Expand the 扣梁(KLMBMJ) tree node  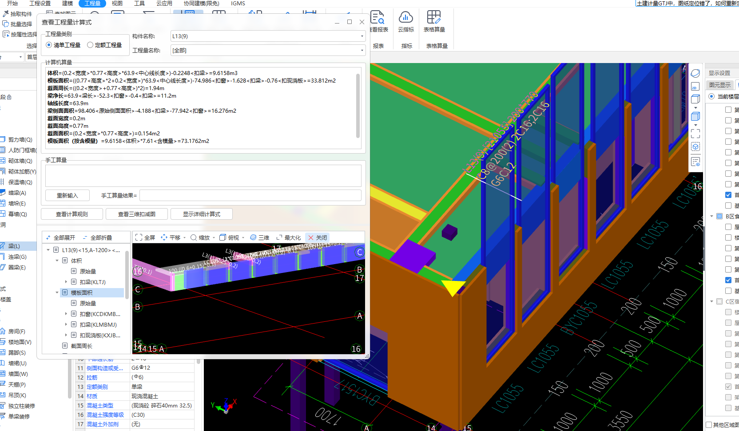pos(66,324)
